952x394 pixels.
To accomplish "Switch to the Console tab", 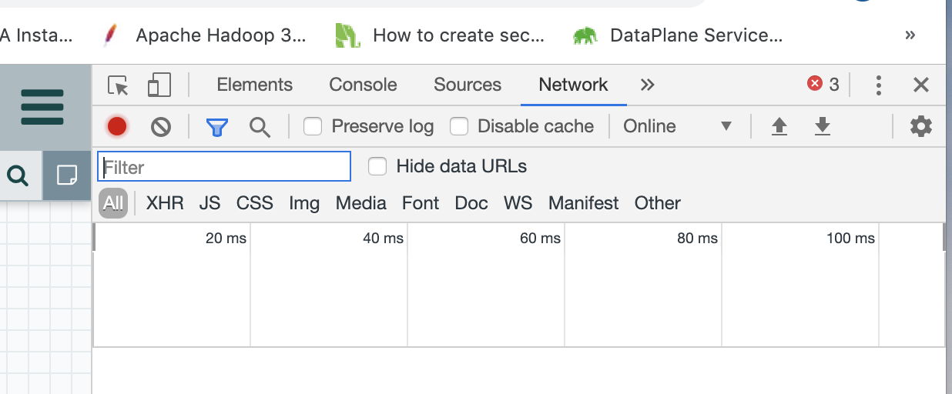I will coord(363,85).
